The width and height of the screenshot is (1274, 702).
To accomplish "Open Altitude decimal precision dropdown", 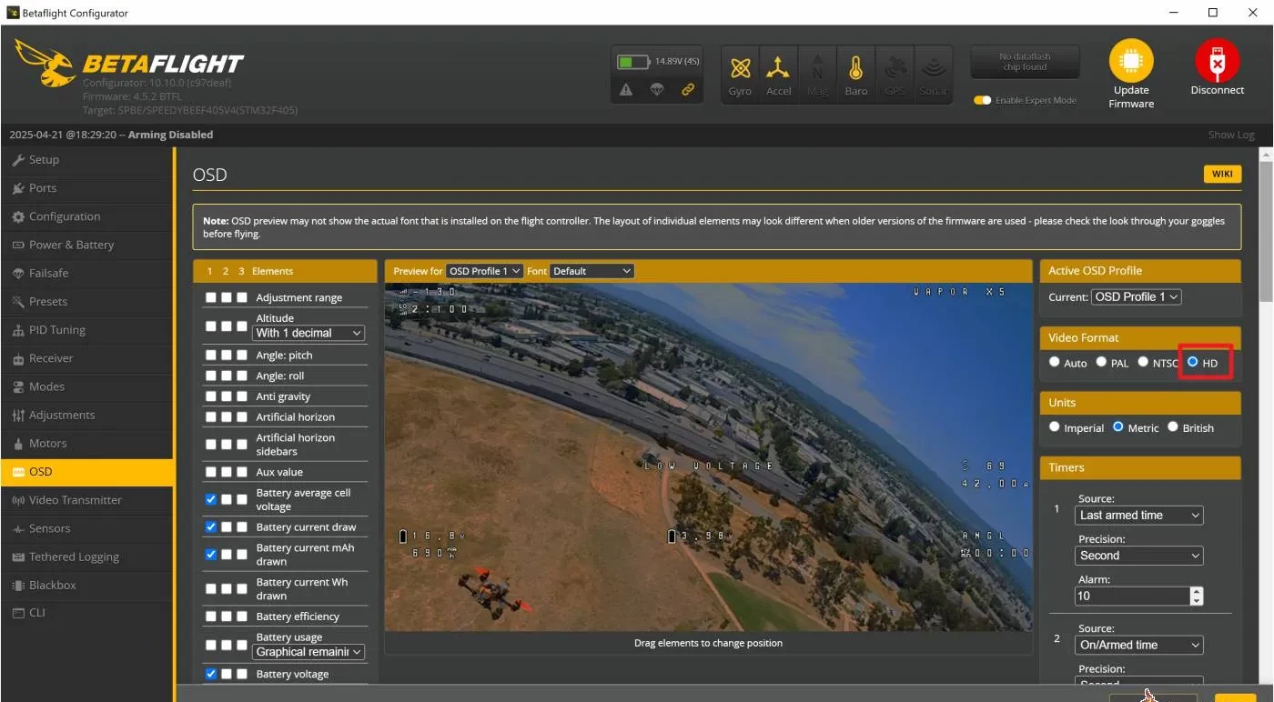I will [x=308, y=333].
